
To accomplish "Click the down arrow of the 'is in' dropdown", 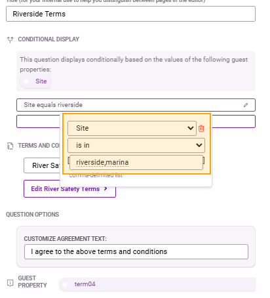I will pos(199,145).
